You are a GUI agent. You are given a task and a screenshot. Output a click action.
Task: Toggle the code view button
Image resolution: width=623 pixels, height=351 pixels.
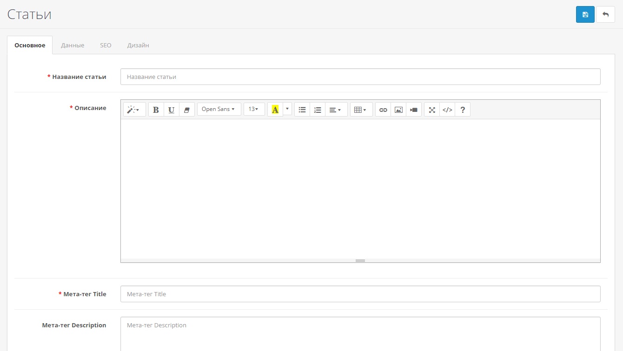(447, 110)
